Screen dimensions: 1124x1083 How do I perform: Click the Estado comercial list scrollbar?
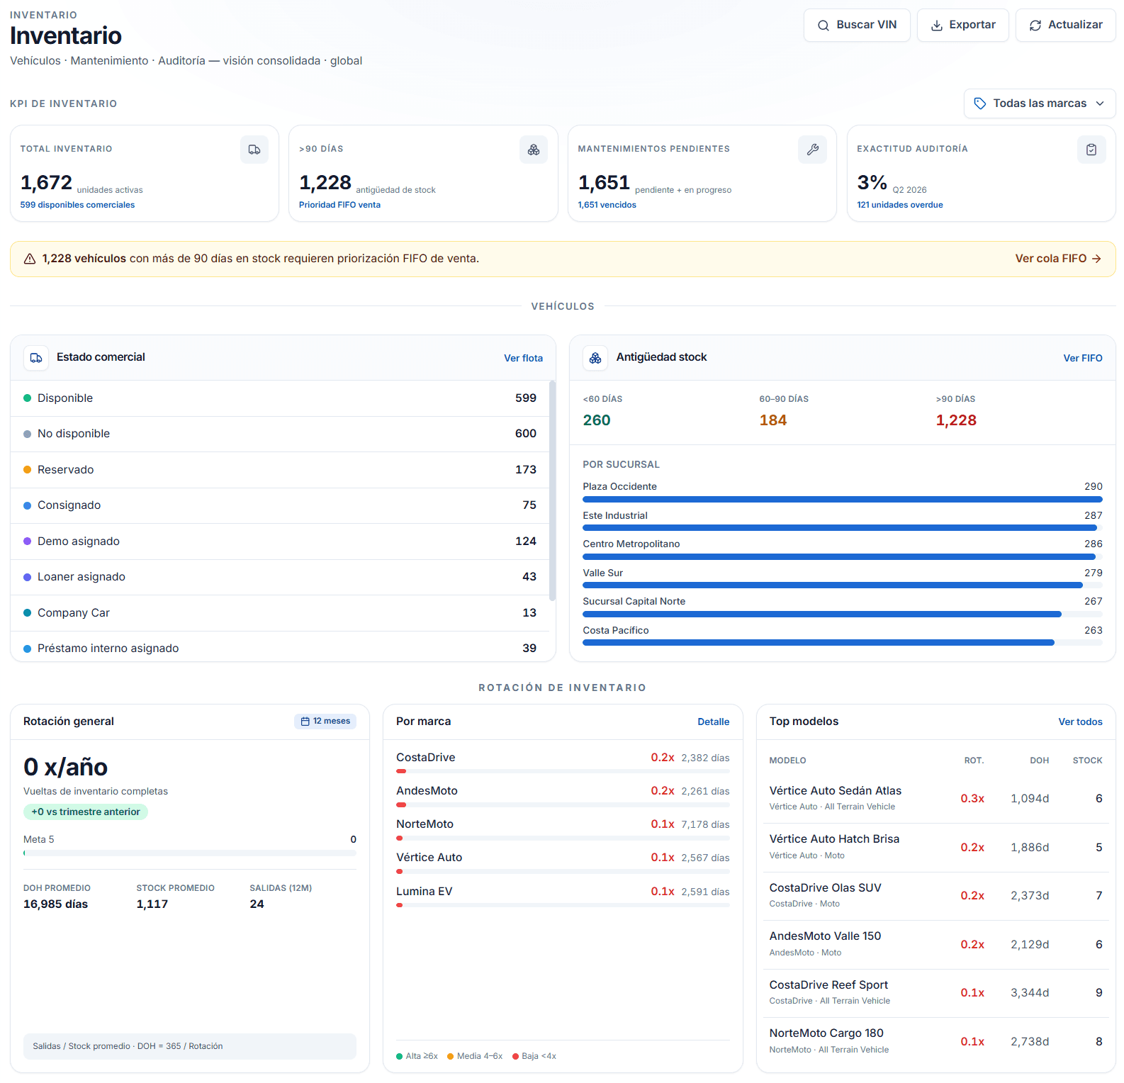click(552, 491)
